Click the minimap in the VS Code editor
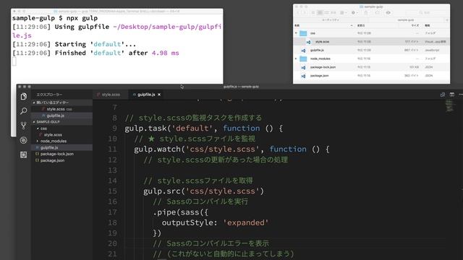 pos(449,106)
